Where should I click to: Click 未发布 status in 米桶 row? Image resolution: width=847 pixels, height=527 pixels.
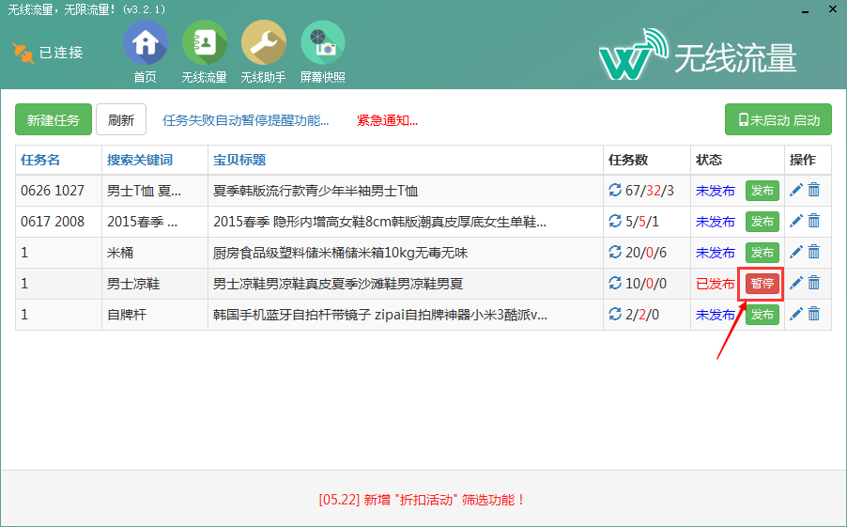(716, 253)
